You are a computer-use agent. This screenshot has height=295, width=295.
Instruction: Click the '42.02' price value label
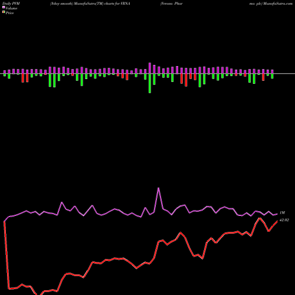(284, 220)
